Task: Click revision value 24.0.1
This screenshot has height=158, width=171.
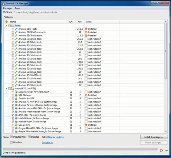Action: [x=80, y=29]
